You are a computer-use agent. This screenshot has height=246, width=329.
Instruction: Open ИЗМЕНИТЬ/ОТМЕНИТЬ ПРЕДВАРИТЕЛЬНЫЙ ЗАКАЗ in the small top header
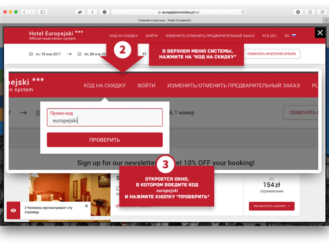pyautogui.click(x=210, y=36)
